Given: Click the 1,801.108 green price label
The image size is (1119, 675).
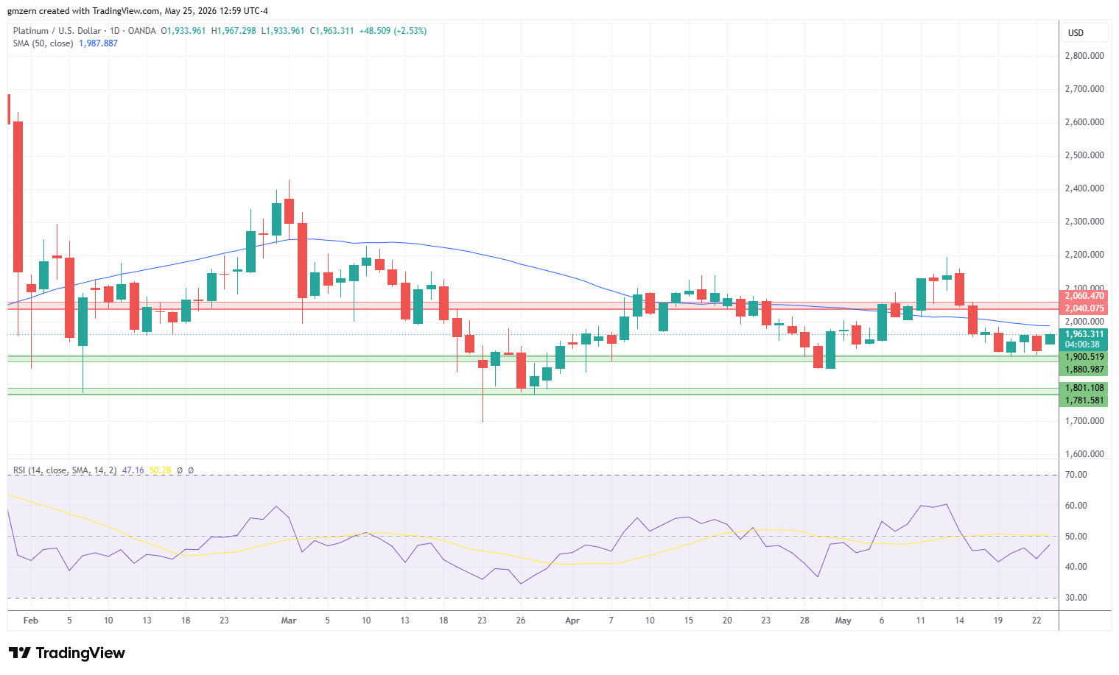Looking at the screenshot, I should [x=1083, y=388].
